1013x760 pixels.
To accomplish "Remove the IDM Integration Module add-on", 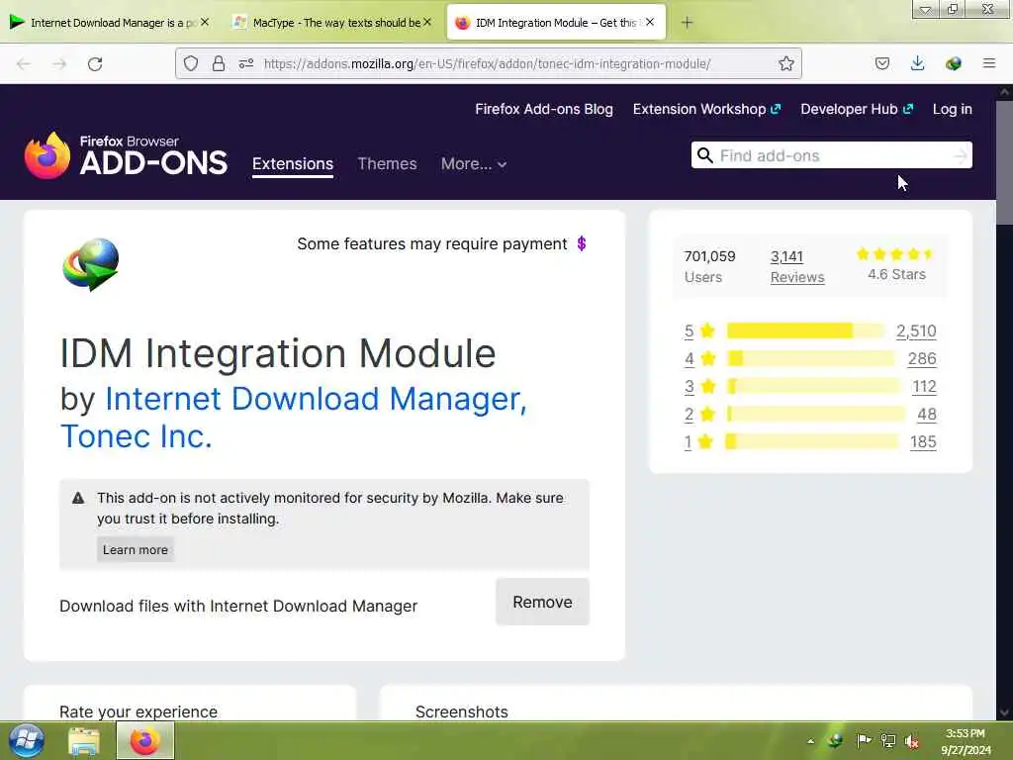I will click(x=542, y=602).
